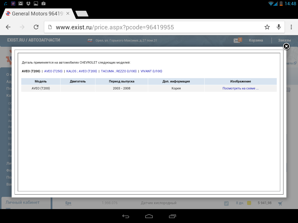
Task: Click the 'Изображение' column header
Action: (x=241, y=81)
